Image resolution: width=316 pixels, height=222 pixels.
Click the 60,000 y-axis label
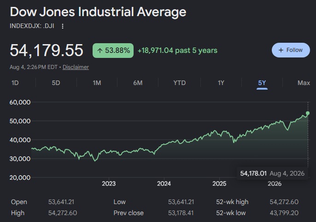[20, 102]
